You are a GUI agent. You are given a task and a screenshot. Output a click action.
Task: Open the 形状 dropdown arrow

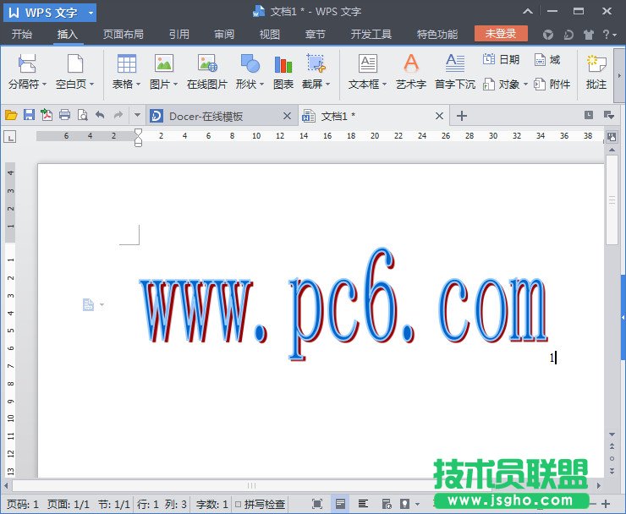click(262, 85)
